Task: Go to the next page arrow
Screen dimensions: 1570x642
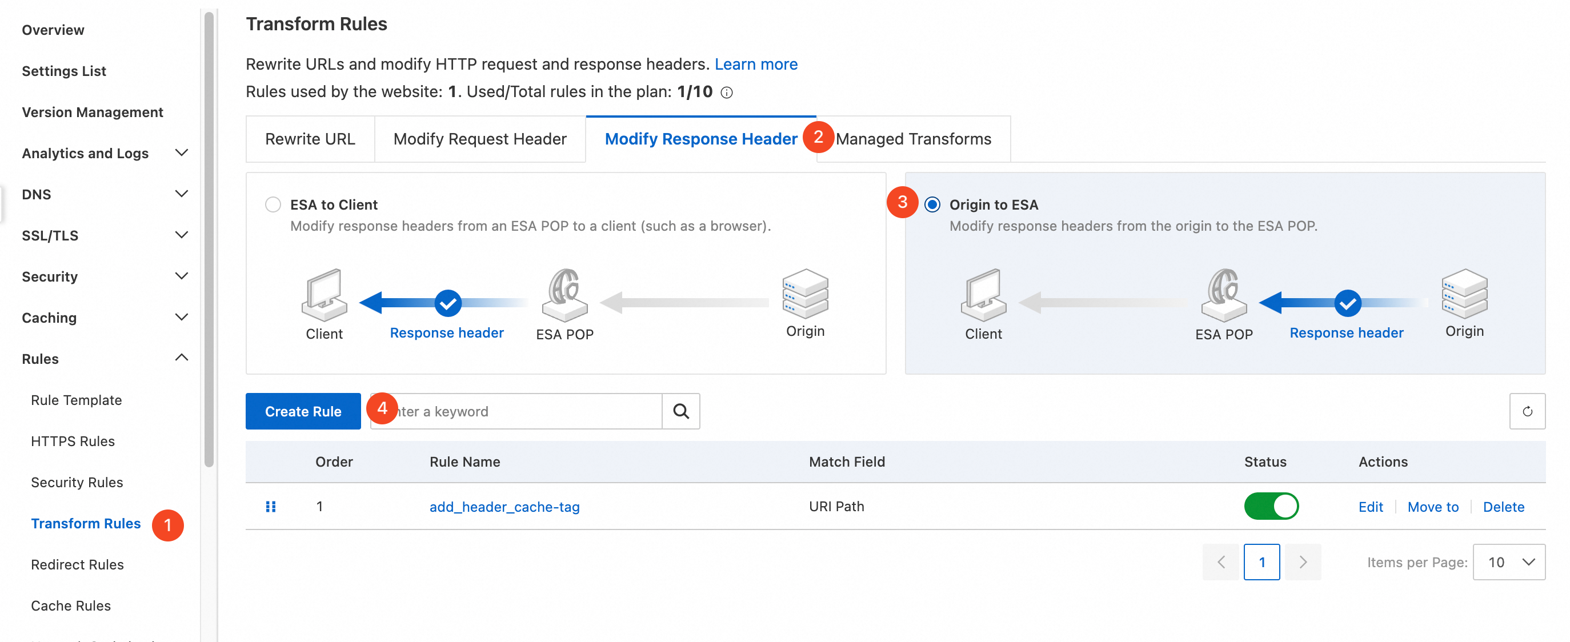Action: point(1303,561)
